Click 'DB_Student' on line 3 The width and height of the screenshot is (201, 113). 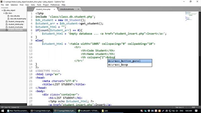(73, 20)
